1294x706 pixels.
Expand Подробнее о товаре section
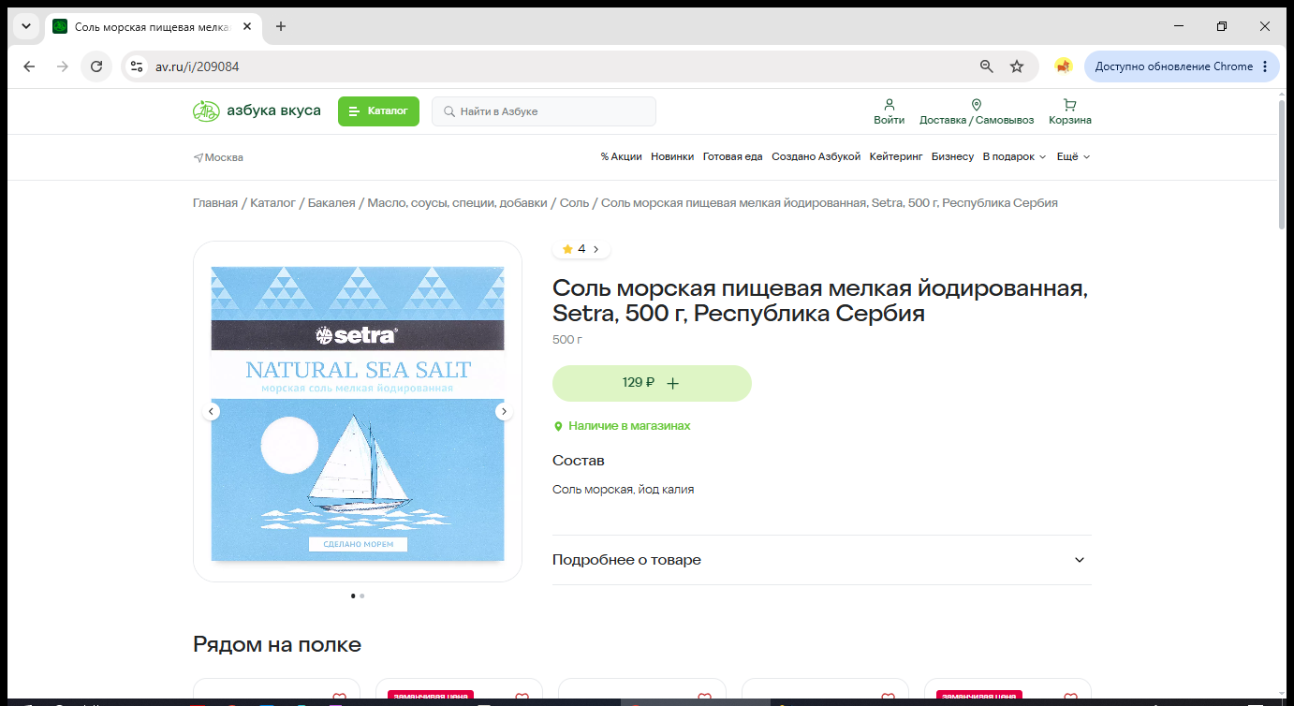click(x=822, y=560)
